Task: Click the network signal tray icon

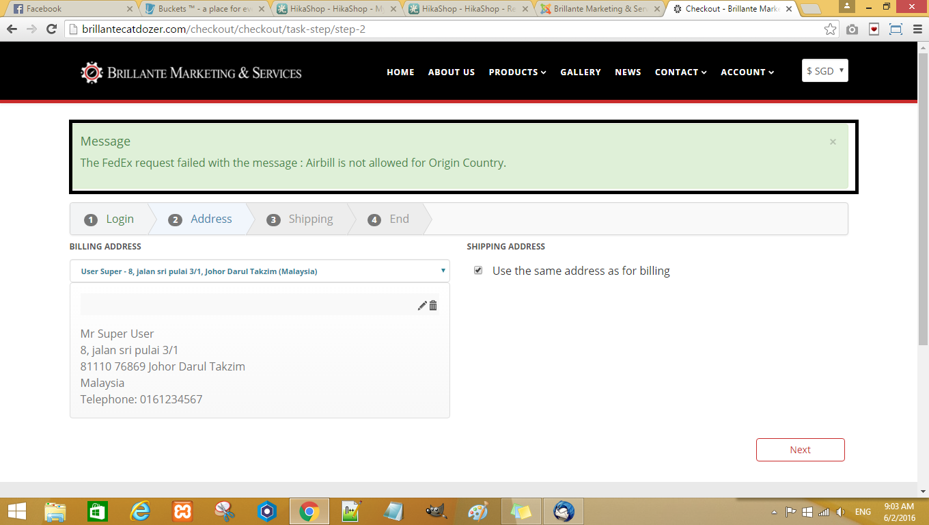Action: (x=824, y=512)
